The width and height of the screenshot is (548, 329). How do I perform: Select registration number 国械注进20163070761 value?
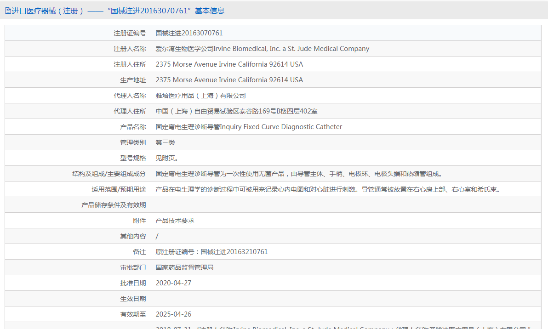pyautogui.click(x=189, y=33)
